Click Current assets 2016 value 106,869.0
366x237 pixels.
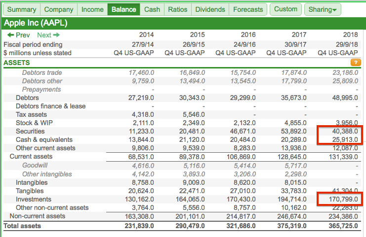[241, 157]
